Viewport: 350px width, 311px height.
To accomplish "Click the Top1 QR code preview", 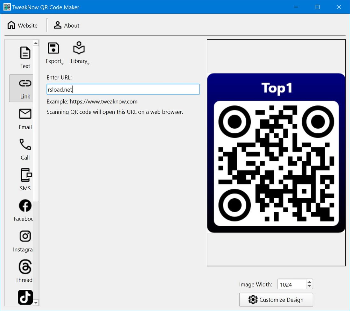I will click(276, 152).
